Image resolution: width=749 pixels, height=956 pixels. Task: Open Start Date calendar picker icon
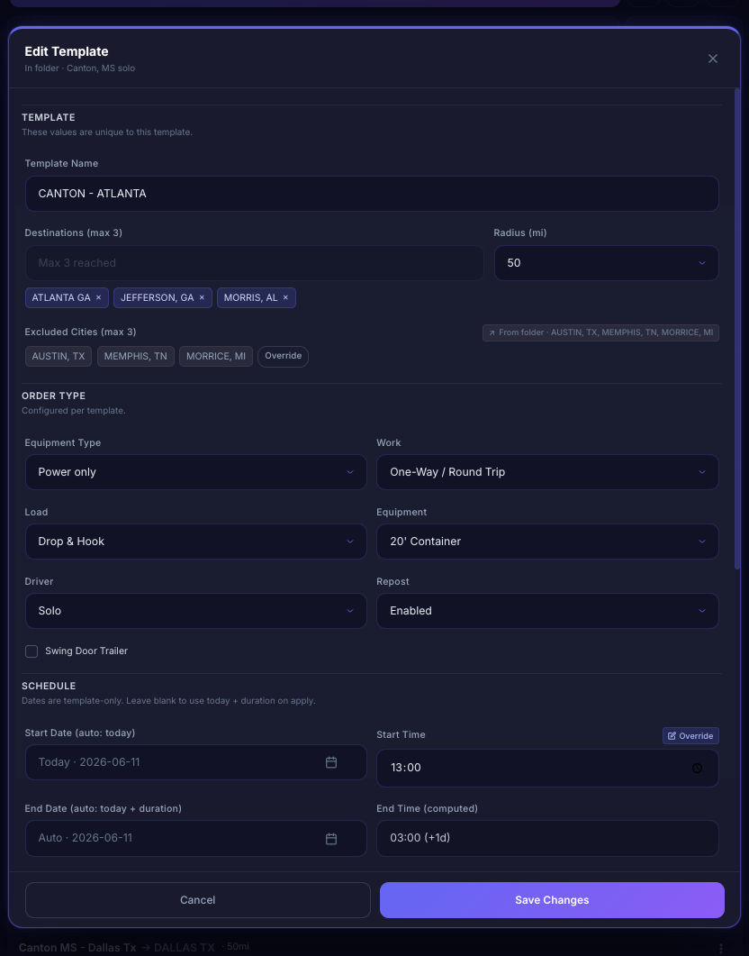[x=331, y=762]
